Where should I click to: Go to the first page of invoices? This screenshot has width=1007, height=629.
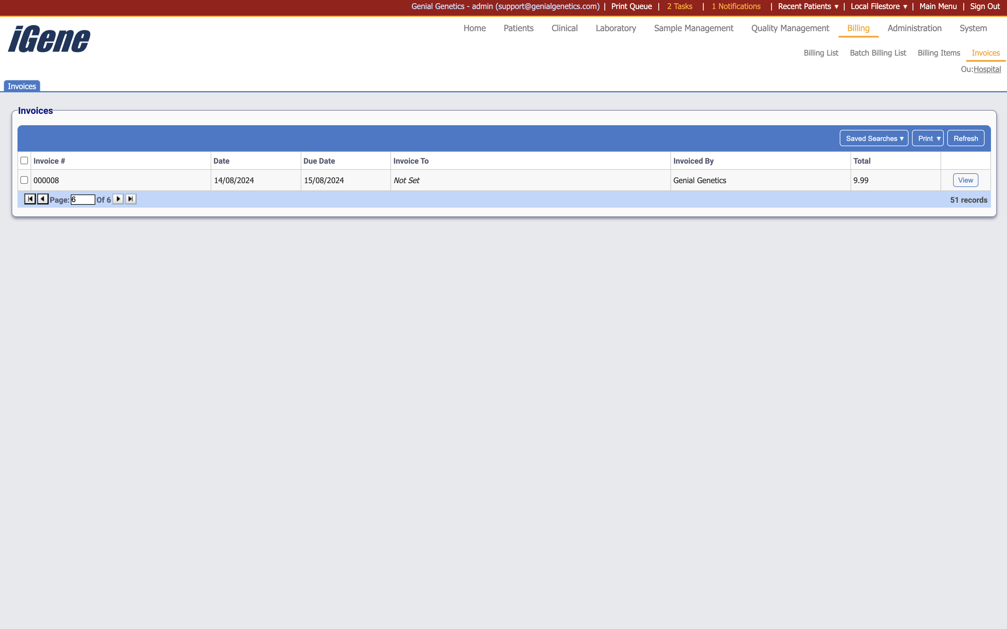[x=29, y=199]
